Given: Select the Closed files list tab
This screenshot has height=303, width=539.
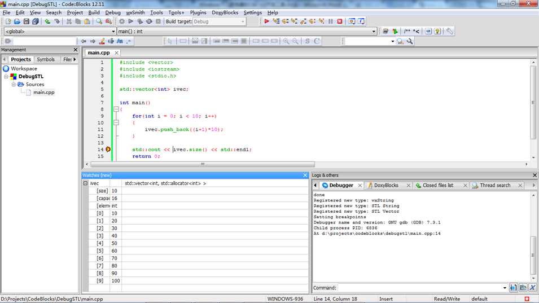Looking at the screenshot, I should point(437,185).
